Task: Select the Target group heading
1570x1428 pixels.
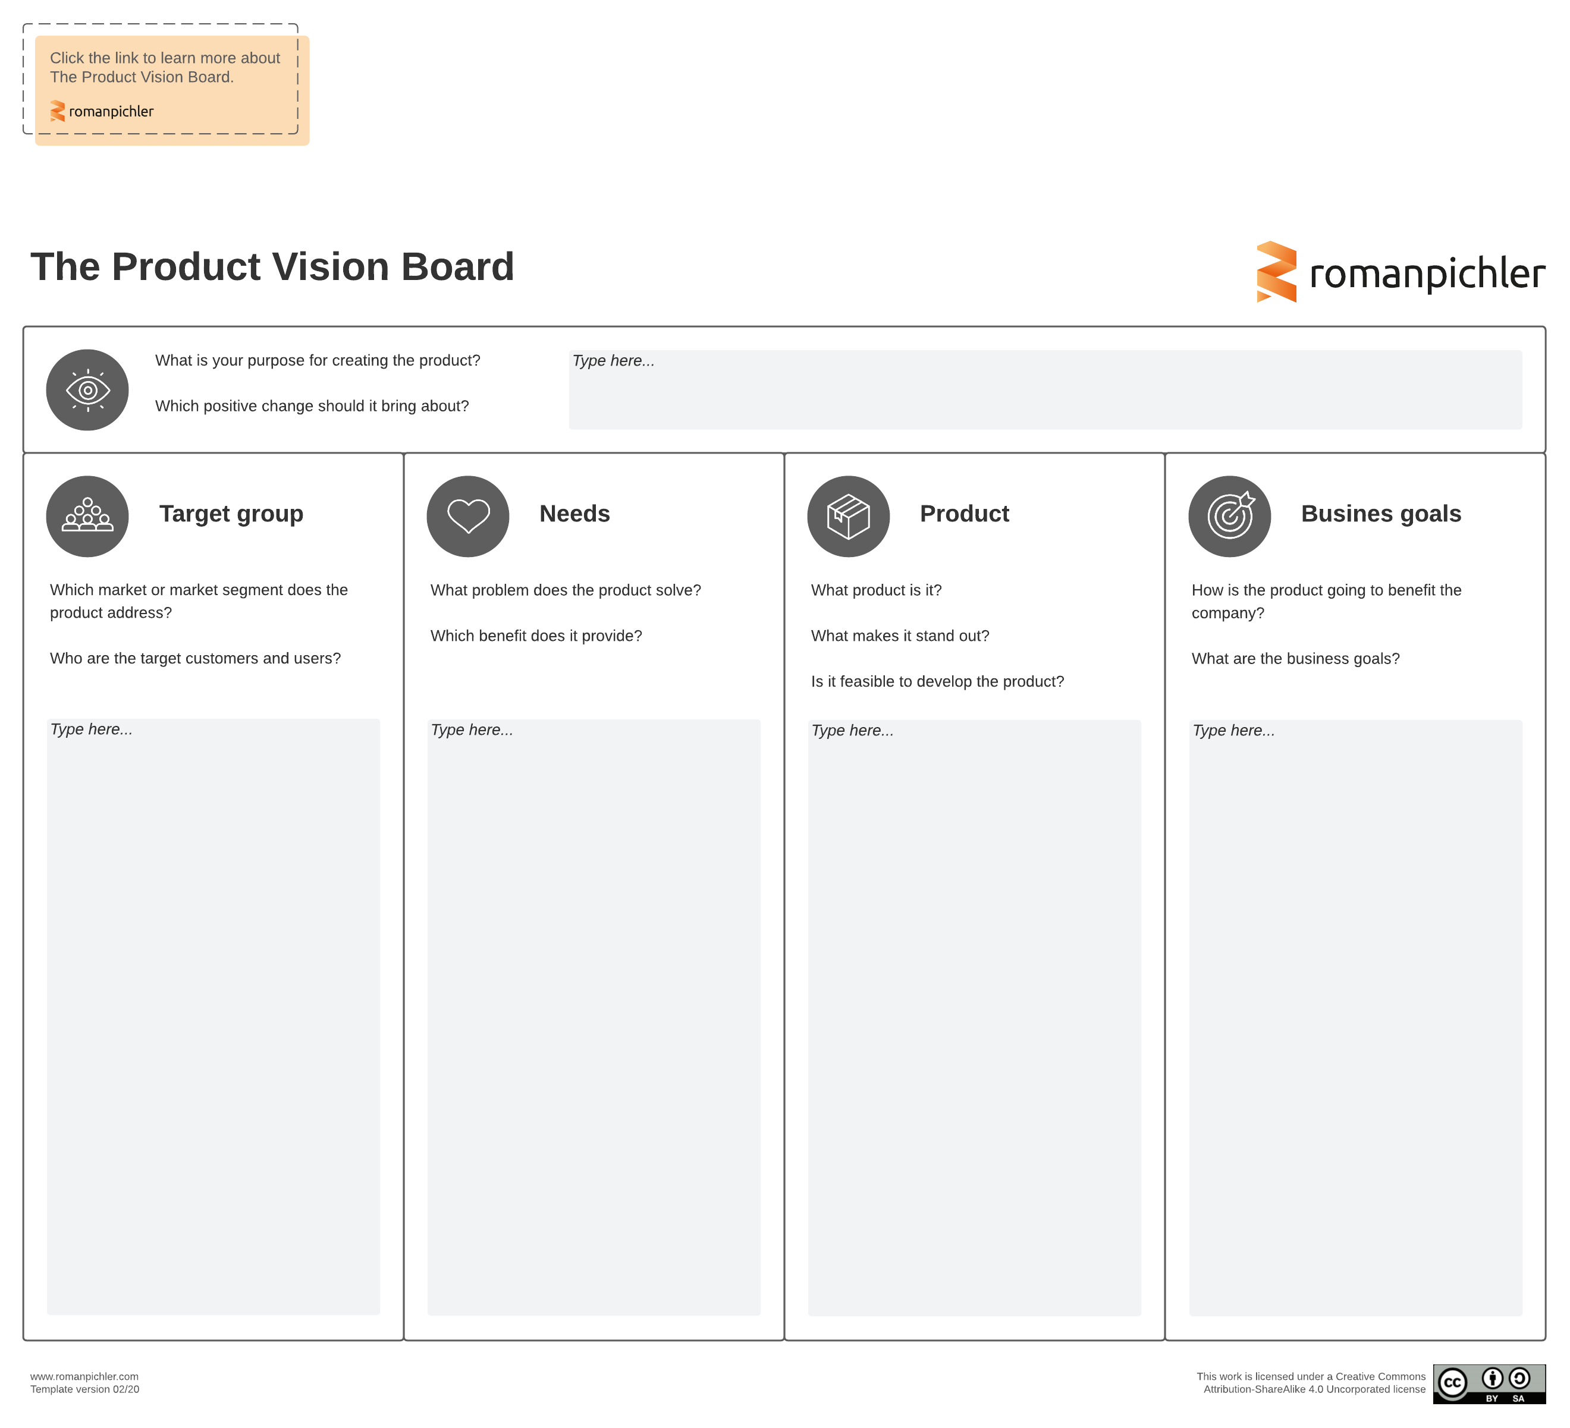Action: (x=231, y=514)
